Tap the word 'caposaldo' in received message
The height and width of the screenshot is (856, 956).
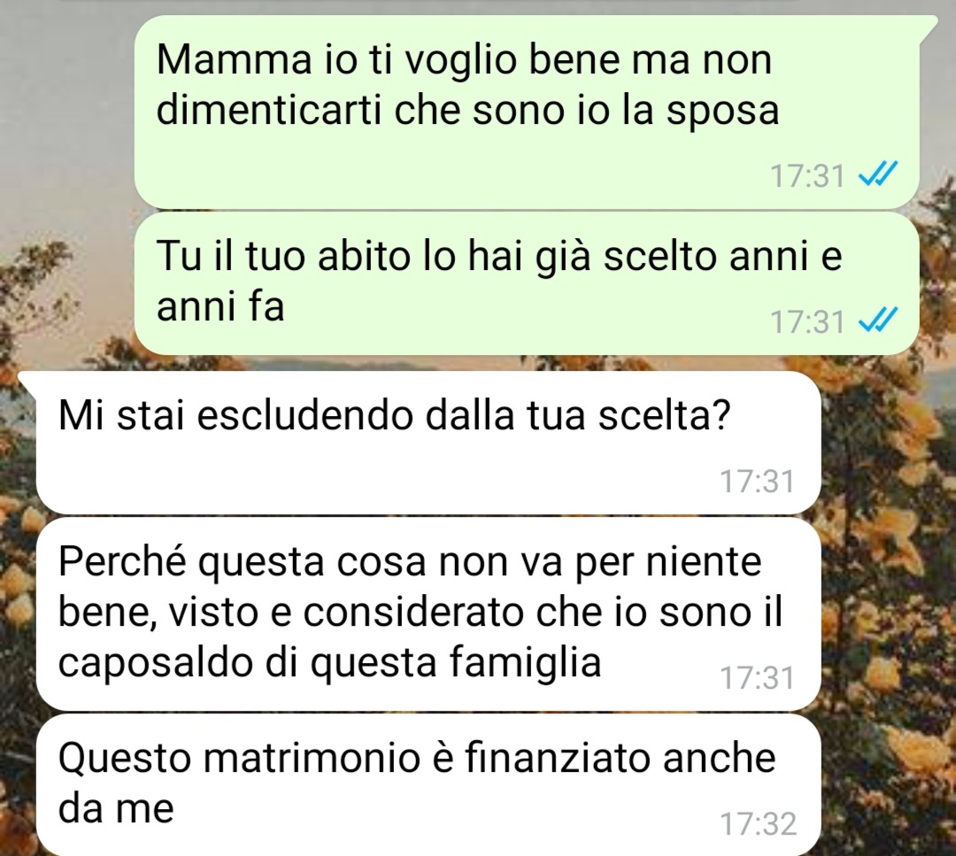[156, 663]
